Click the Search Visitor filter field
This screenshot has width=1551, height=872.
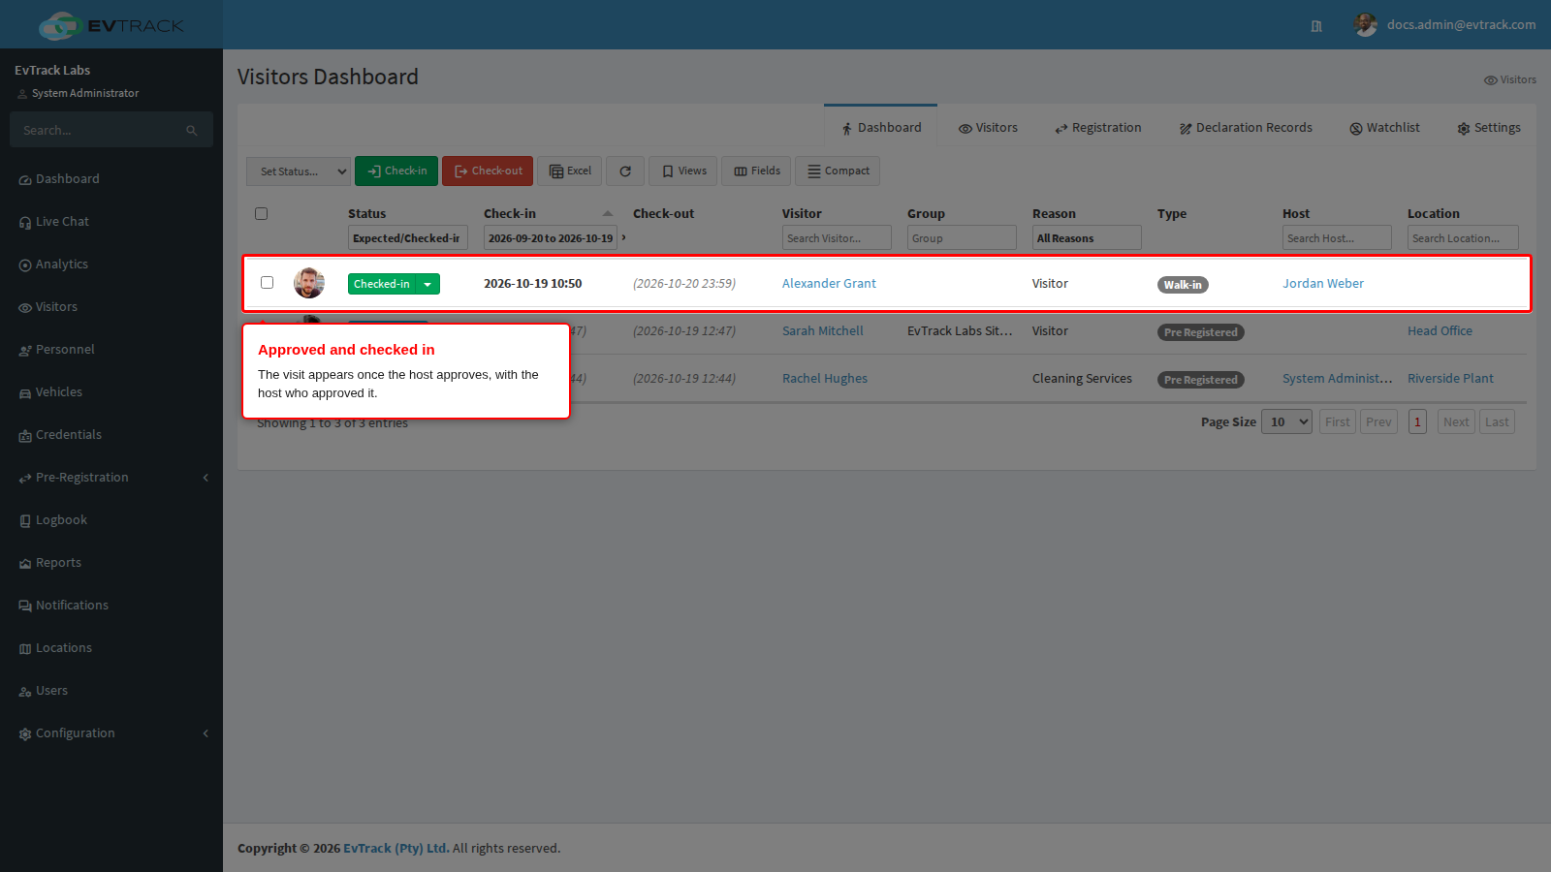(x=837, y=238)
